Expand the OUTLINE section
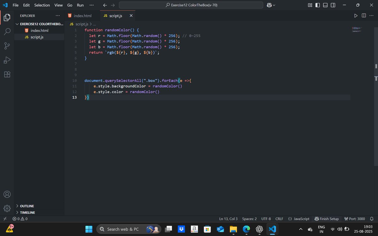 (39, 206)
